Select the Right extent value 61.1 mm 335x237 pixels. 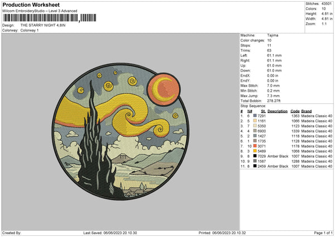(x=274, y=61)
